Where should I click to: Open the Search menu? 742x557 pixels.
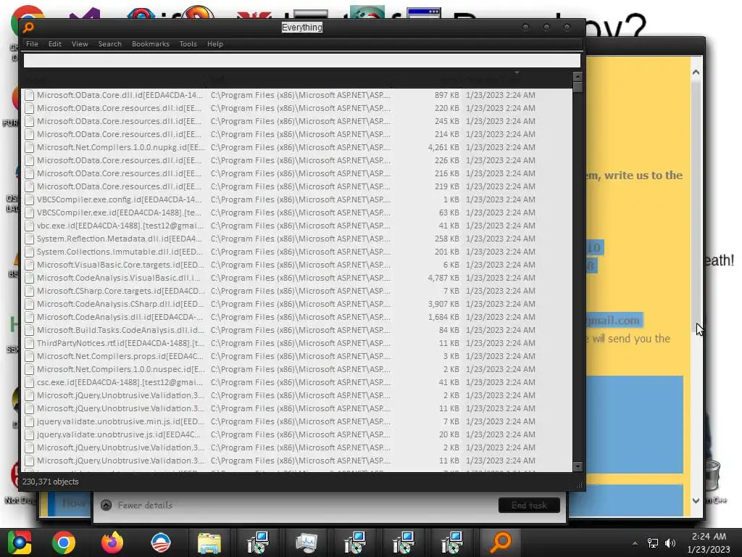click(110, 44)
